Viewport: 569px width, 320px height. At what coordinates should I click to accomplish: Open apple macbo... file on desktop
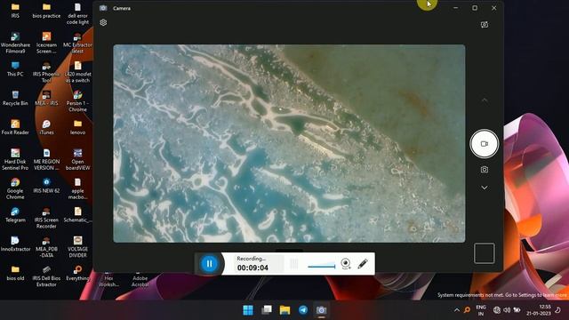[x=77, y=188]
